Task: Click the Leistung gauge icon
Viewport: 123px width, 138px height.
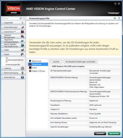Action: point(22,68)
